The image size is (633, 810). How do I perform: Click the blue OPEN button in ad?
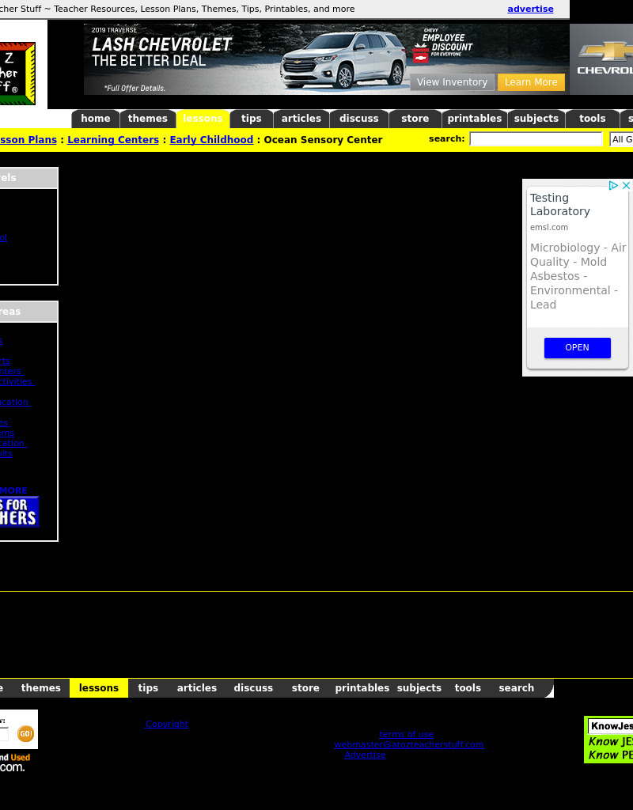point(577,348)
